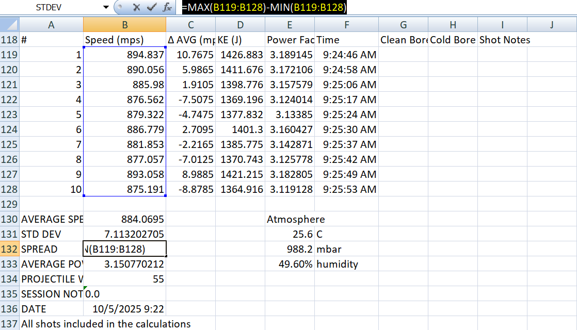Select the 9:24:46 AM time cell
Image resolution: width=577 pixels, height=330 pixels.
346,55
